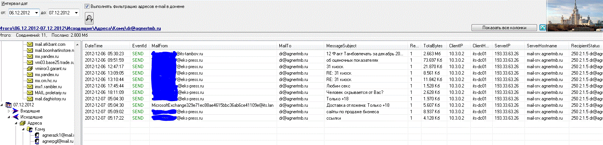Click the user icon beside agnerazk1@mail
Image resolution: width=603 pixels, height=145 pixels.
click(x=37, y=135)
